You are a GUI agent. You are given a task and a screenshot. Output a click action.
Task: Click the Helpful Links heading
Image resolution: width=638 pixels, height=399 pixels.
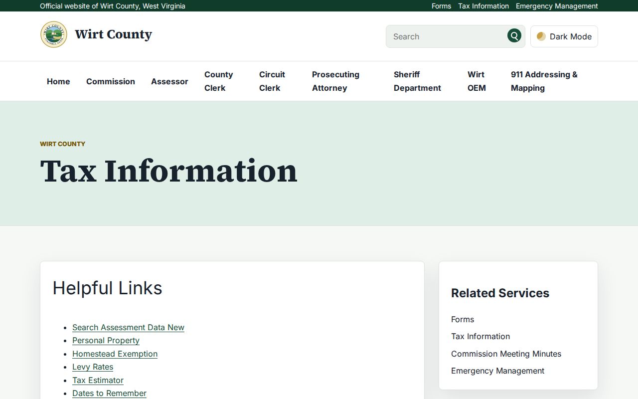[107, 288]
